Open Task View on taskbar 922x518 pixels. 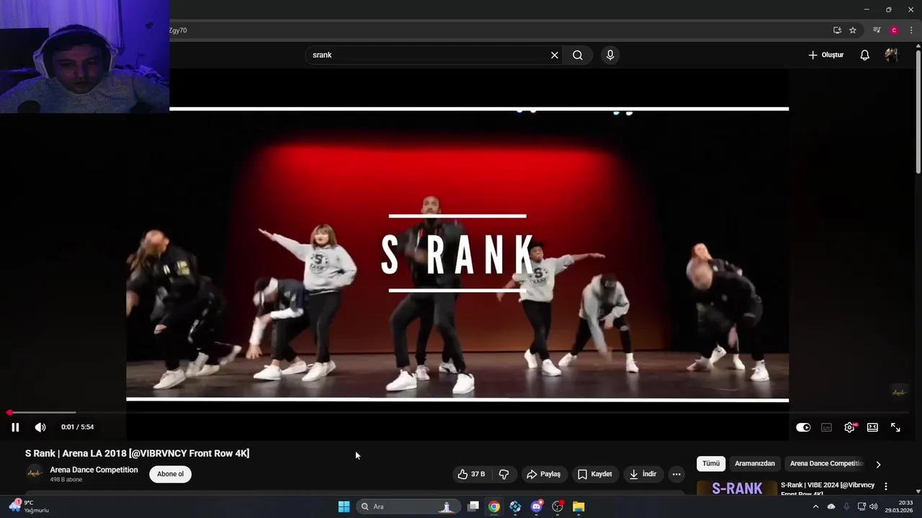tap(473, 506)
